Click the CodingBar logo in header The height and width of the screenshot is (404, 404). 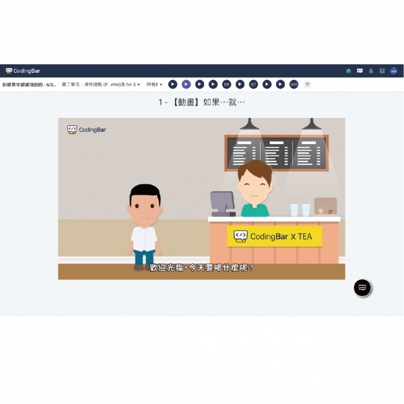tap(23, 71)
